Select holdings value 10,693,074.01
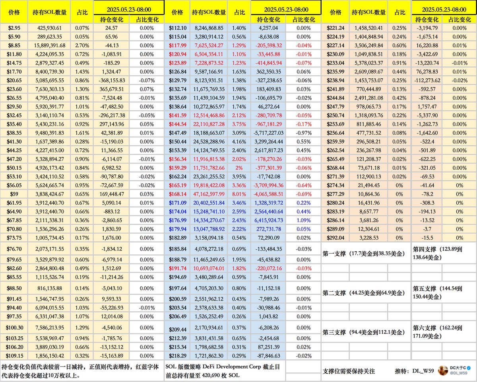Image resolution: width=477 pixels, height=382 pixels. pos(209,268)
